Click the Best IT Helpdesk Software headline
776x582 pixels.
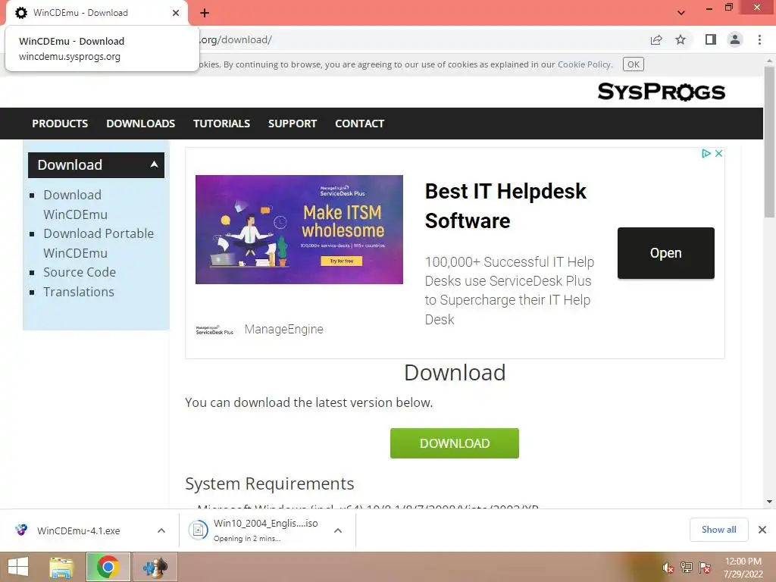pyautogui.click(x=505, y=205)
